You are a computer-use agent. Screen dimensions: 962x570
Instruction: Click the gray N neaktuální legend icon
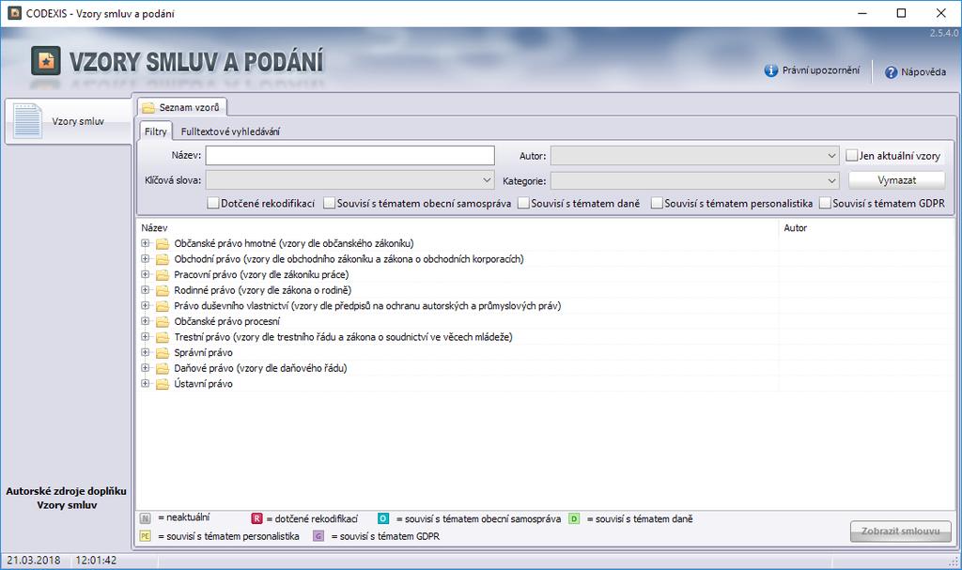(x=145, y=518)
